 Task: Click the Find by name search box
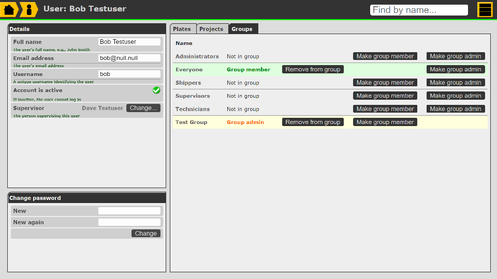point(419,10)
